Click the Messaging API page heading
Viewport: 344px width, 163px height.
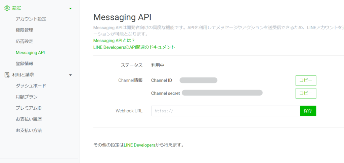122,17
